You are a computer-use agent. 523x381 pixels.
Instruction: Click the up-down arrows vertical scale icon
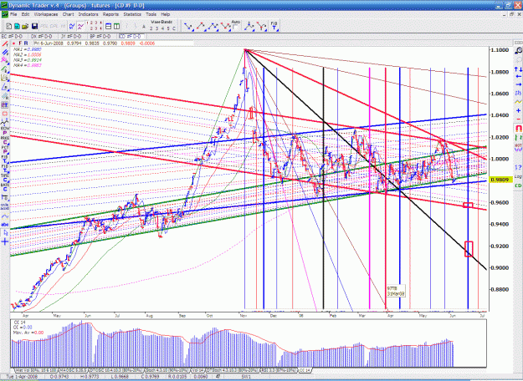(x=518, y=69)
